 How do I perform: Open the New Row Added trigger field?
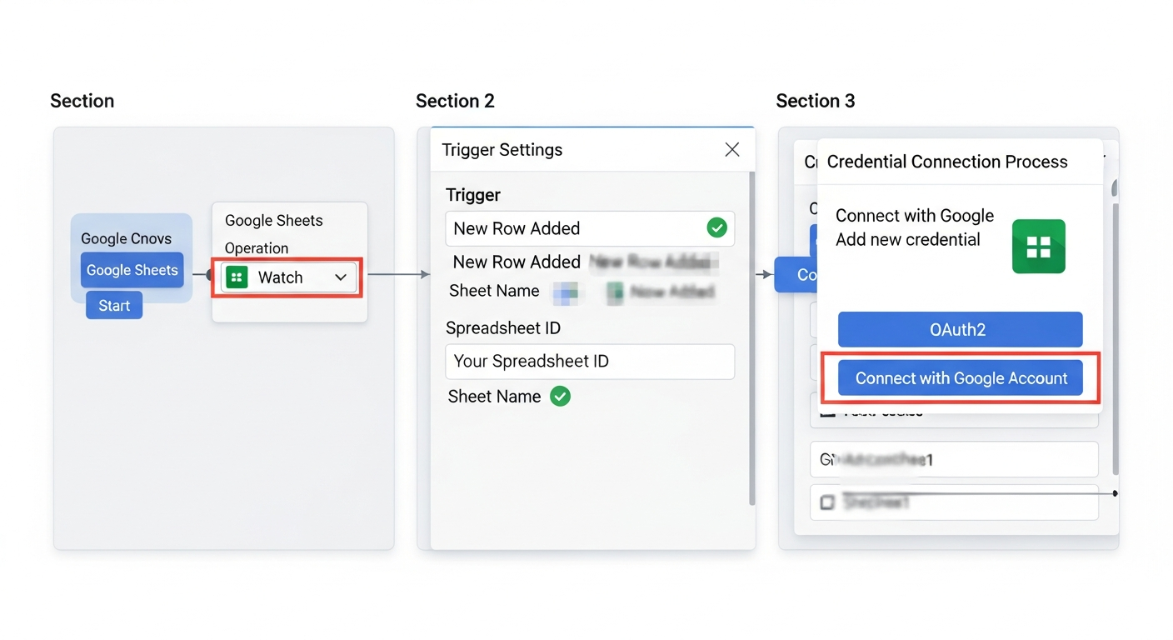575,228
